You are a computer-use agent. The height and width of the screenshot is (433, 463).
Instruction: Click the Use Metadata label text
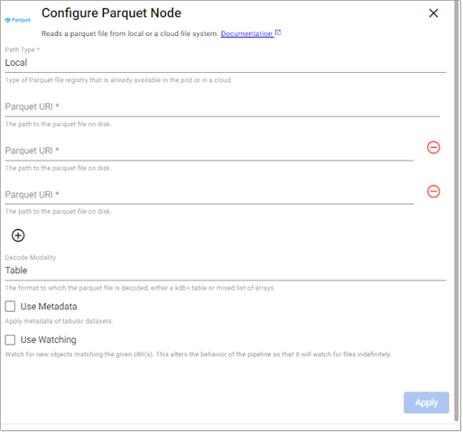49,307
